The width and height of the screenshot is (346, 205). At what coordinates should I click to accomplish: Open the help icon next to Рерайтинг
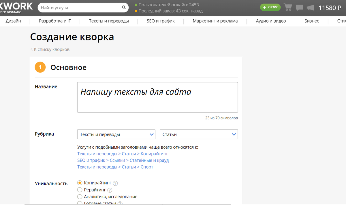pos(110,190)
